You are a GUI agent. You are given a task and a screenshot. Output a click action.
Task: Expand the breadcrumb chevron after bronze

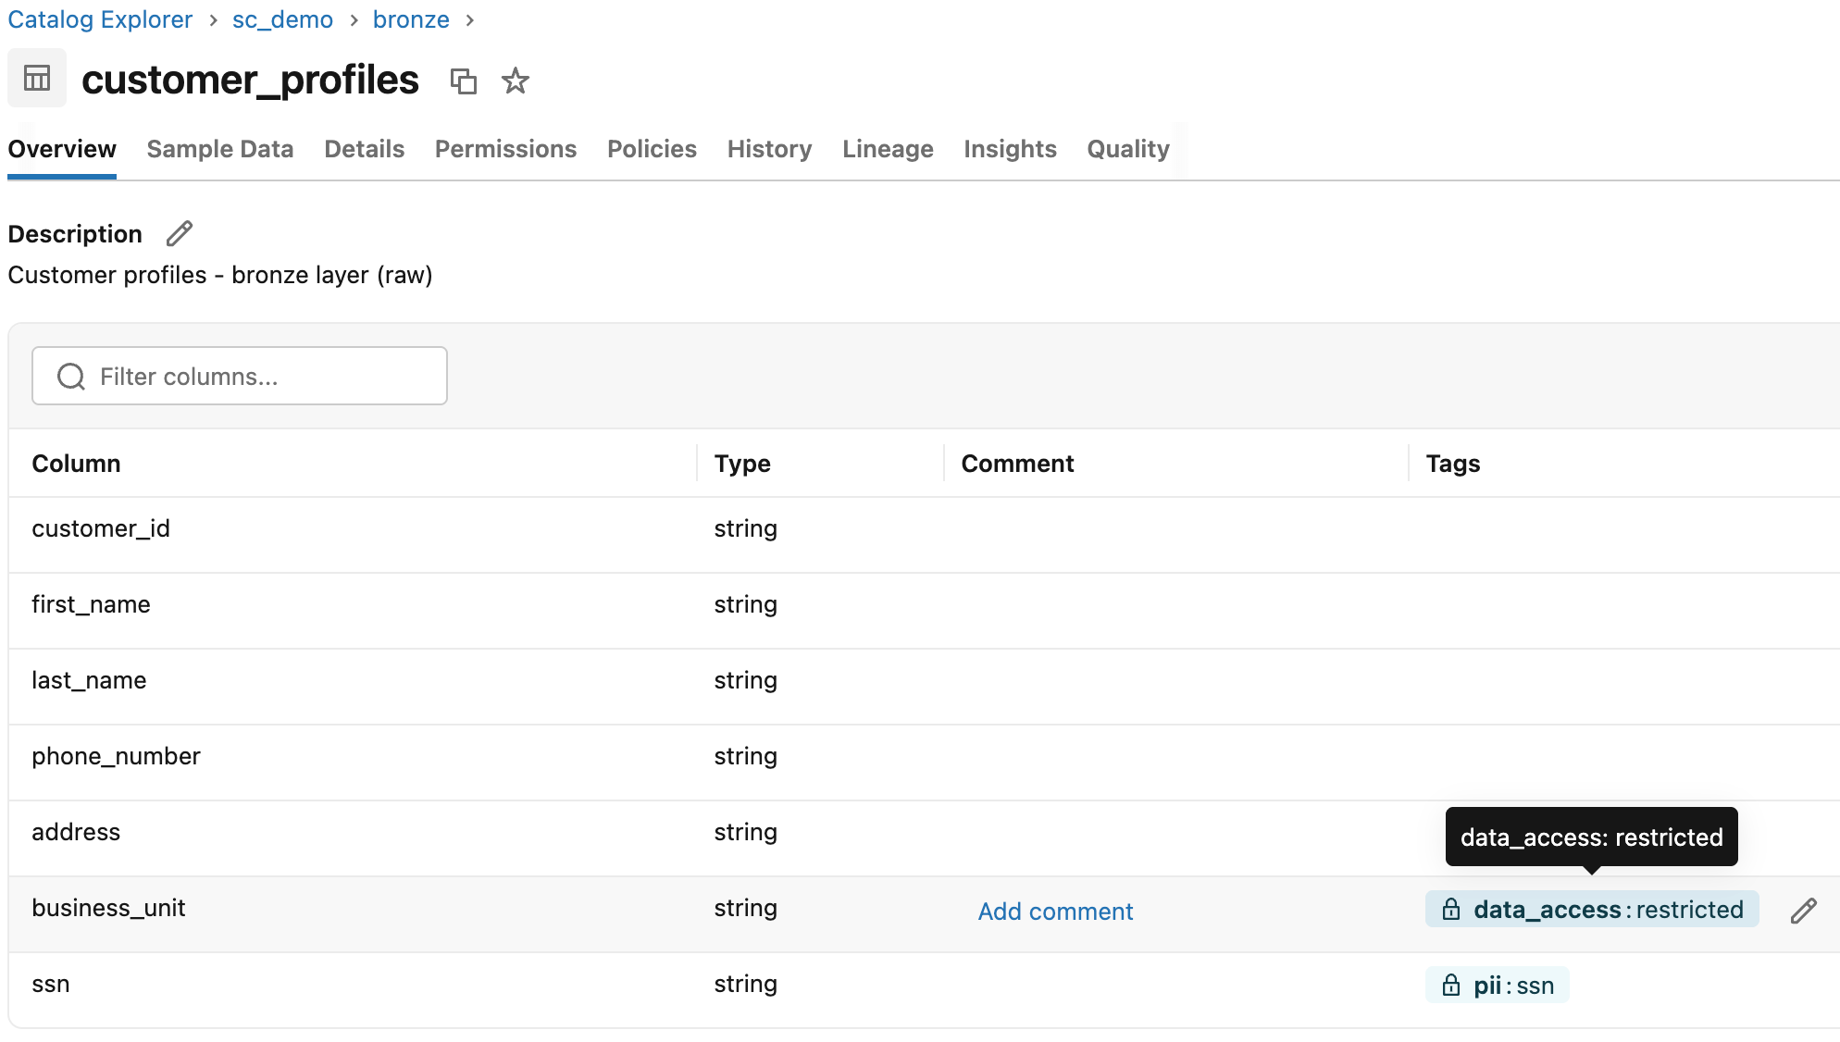tap(470, 19)
